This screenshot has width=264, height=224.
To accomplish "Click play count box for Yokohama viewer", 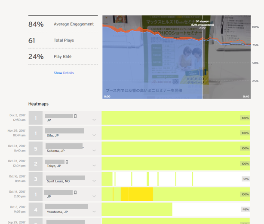I will pos(35,209).
